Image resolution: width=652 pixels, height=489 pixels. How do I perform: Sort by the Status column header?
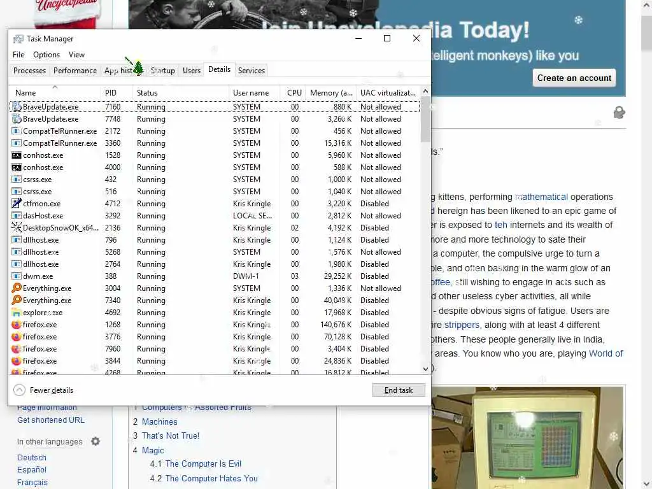181,93
